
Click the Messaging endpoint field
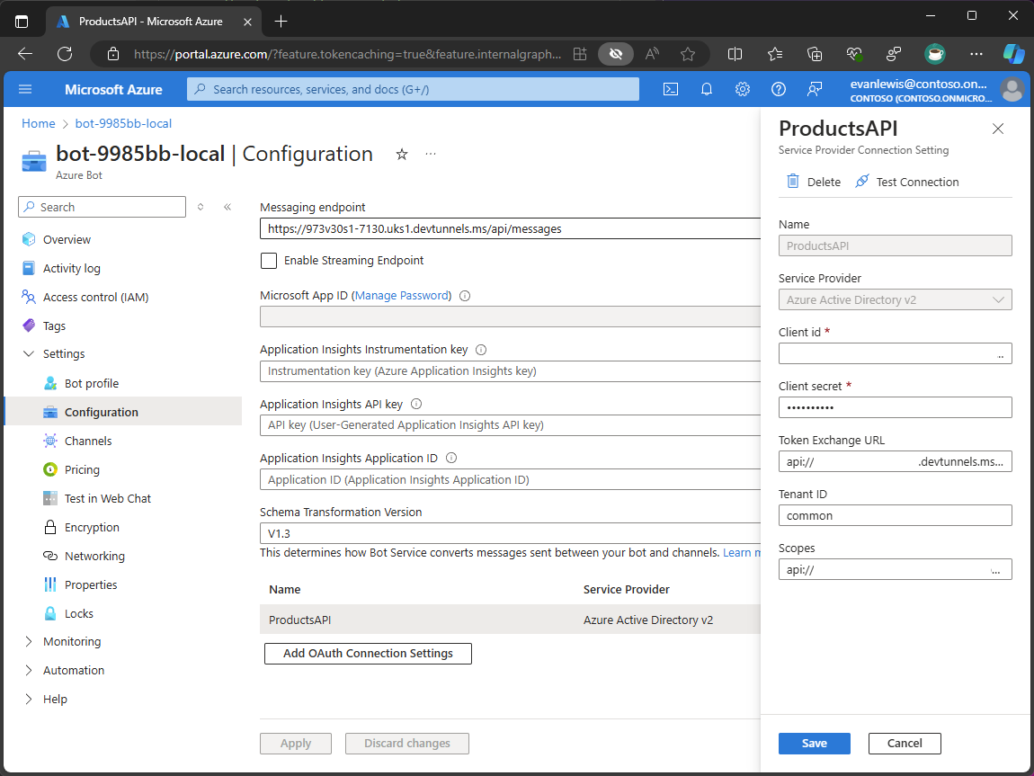pos(511,228)
